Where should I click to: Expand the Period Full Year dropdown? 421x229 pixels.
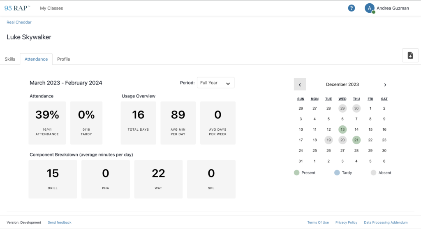pyautogui.click(x=215, y=83)
